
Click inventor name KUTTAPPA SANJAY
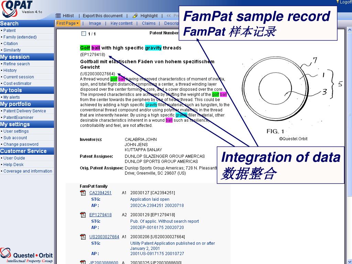[x=143, y=150]
